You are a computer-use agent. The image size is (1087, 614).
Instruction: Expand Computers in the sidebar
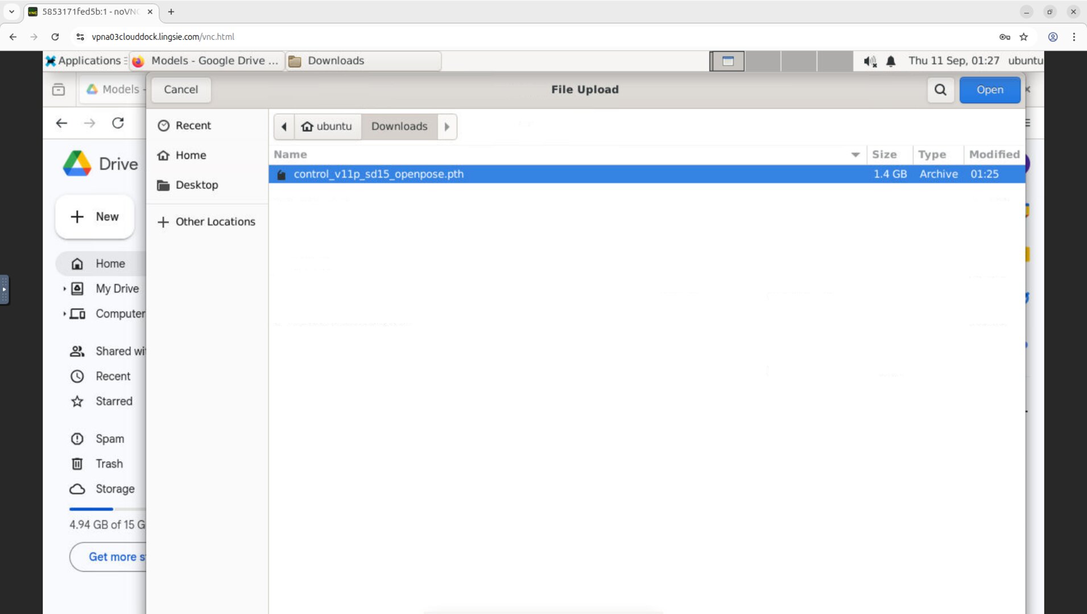[64, 314]
